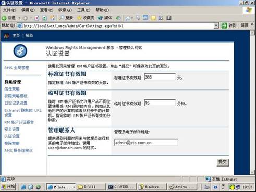Expand the Links toolbar chevron
This screenshot has width=256, height=192.
click(252, 25)
